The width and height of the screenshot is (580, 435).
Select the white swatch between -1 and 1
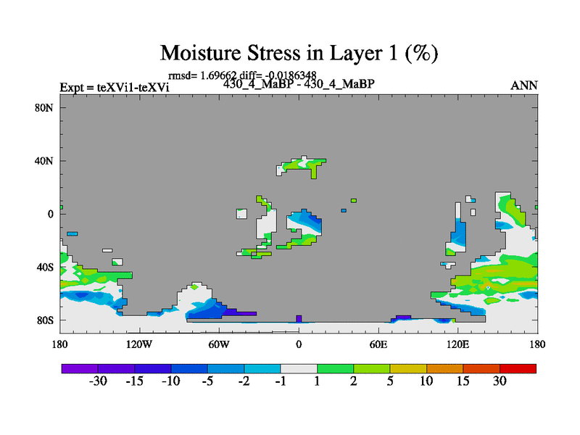[299, 368]
